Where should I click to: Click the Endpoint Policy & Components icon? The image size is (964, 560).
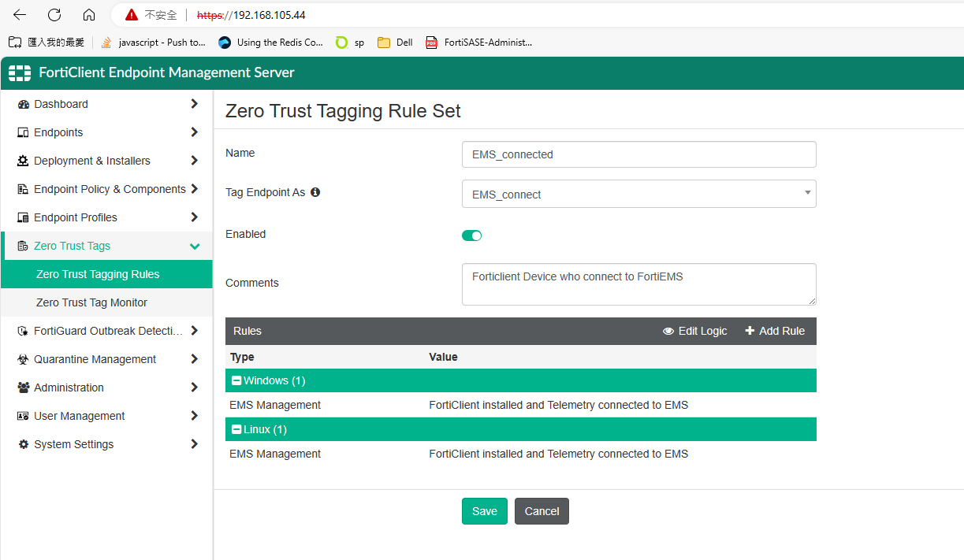point(23,189)
